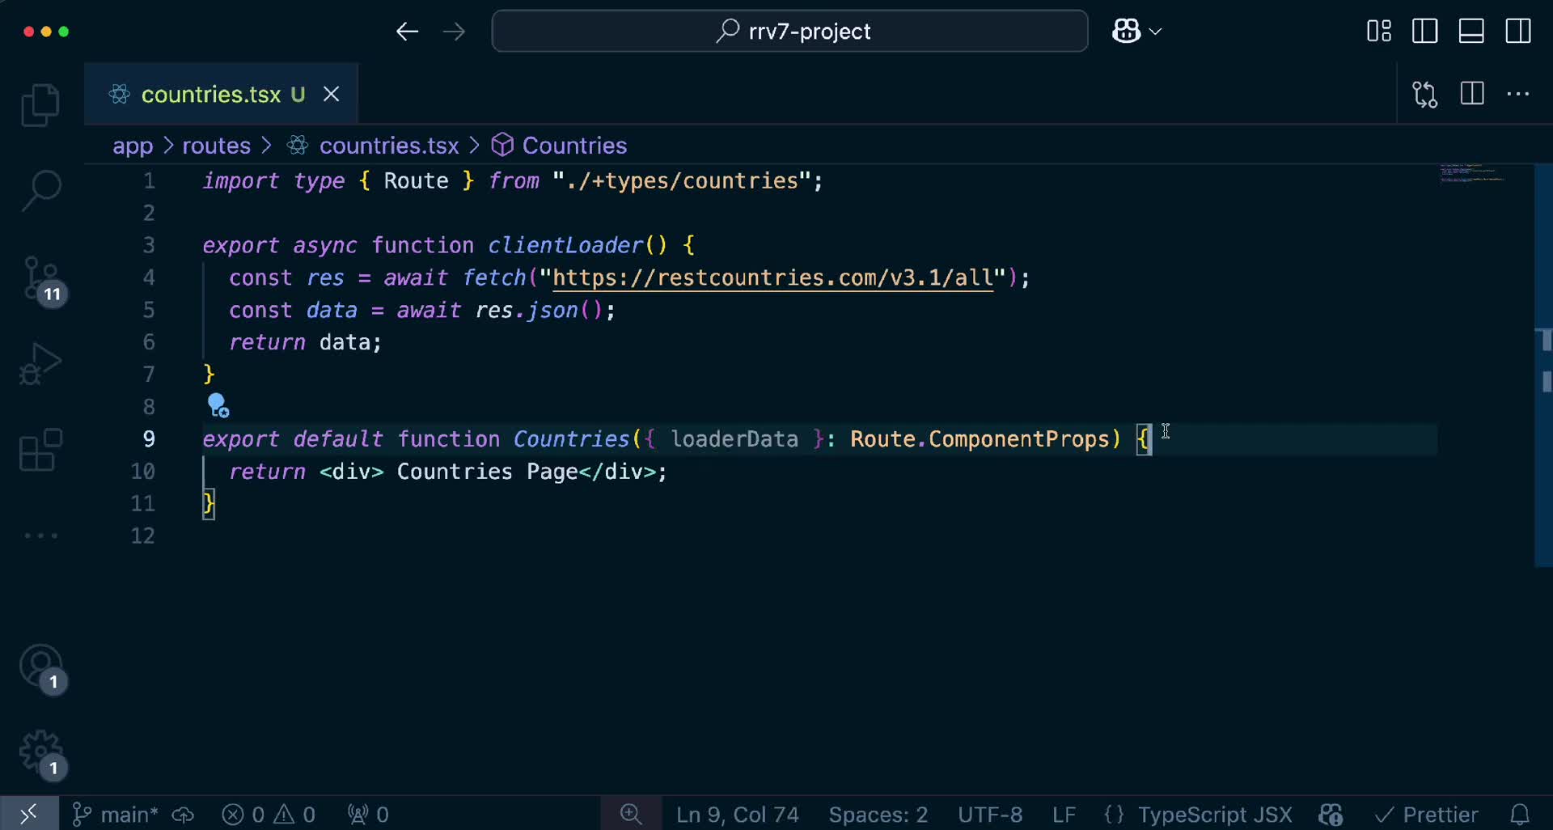1553x830 pixels.
Task: Open Source Control with 11 changes
Action: [x=40, y=279]
